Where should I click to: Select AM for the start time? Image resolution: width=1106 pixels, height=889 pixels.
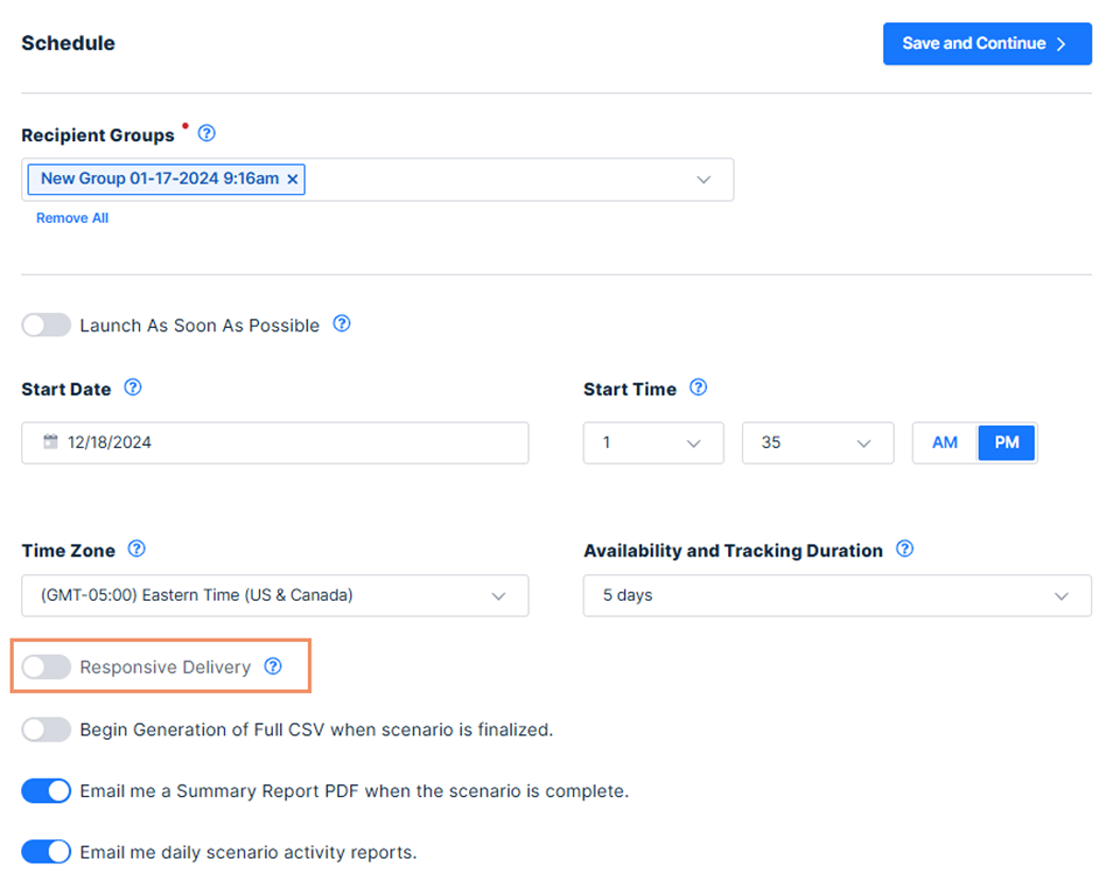945,443
